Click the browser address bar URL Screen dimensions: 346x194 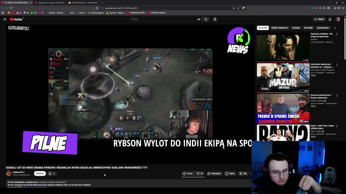click(121, 8)
